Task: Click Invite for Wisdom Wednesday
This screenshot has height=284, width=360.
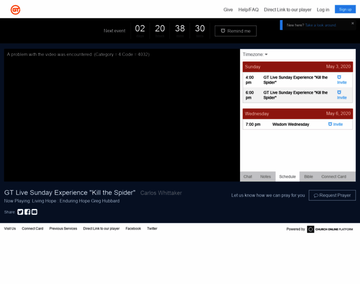Action: pyautogui.click(x=338, y=124)
